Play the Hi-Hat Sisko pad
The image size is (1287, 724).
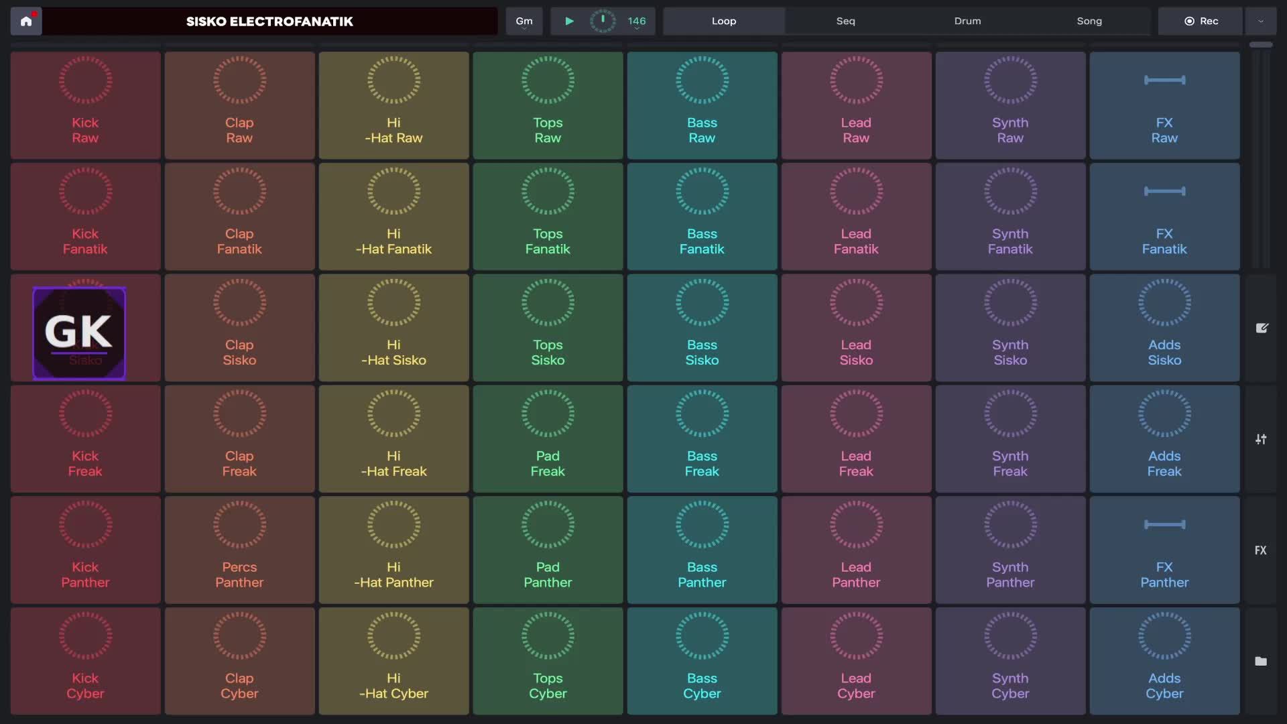coord(394,328)
